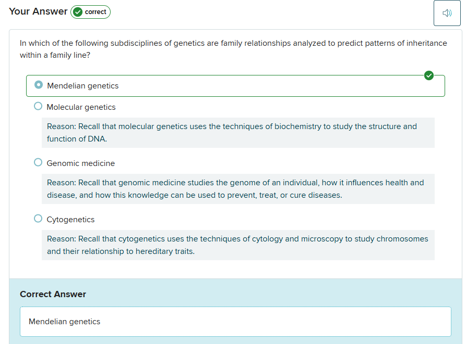The width and height of the screenshot is (466, 344).
Task: Select the Mendelian genetics radio button
Action: click(x=38, y=85)
